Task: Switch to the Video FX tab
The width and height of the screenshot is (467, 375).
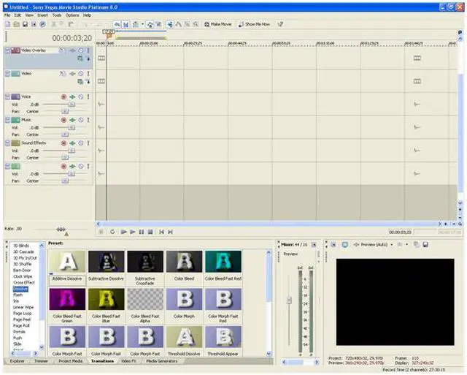Action: coord(128,361)
